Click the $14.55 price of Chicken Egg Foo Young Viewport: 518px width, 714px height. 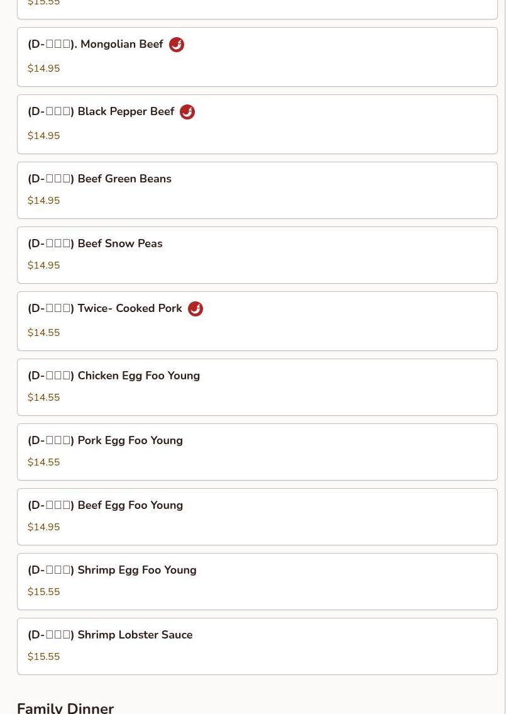click(x=44, y=398)
